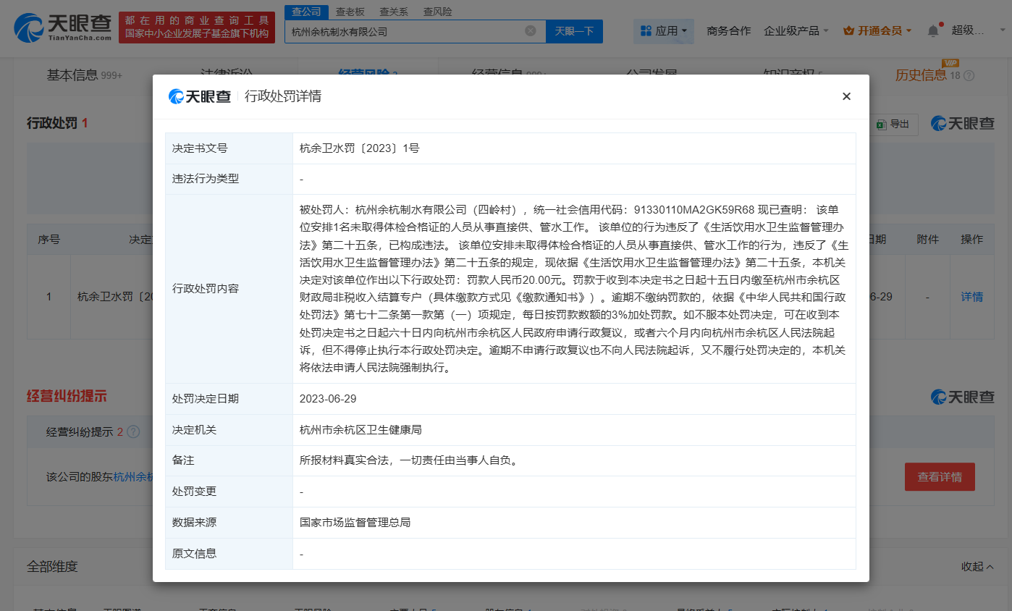
Task: Collapse the 全部维度 section with 收起
Action: (x=977, y=567)
